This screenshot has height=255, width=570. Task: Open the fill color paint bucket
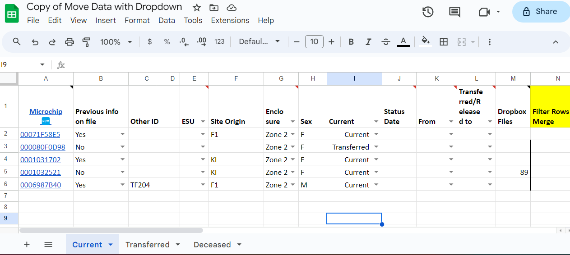(425, 42)
